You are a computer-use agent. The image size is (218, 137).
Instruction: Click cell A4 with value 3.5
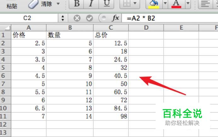29,60
